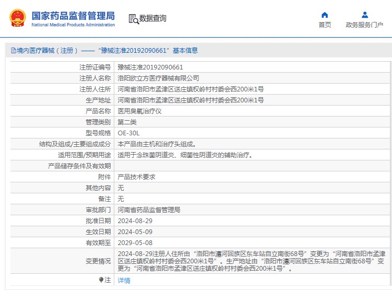This screenshot has height=290, width=392.
Task: Click the National Medical Products Administration subtitle
Action: [x=73, y=25]
